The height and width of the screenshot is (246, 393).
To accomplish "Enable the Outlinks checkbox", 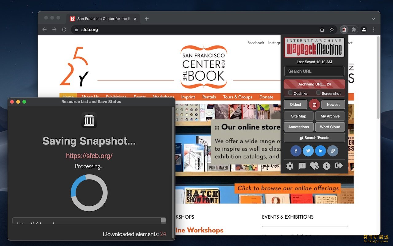I will tap(290, 93).
